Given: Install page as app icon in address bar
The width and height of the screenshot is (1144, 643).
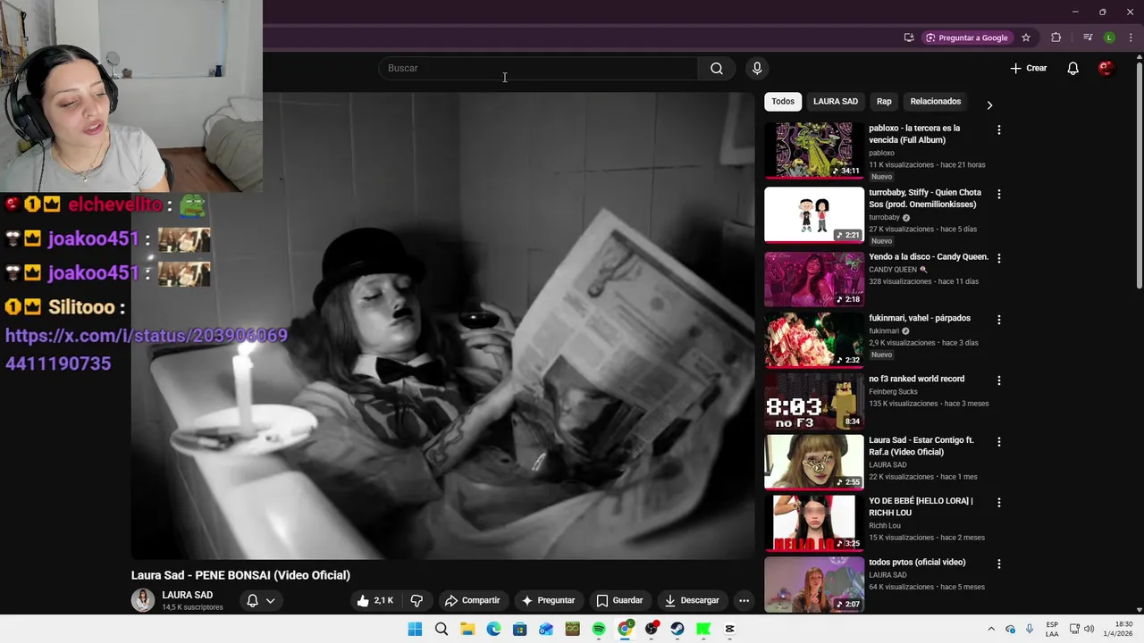Looking at the screenshot, I should [909, 38].
